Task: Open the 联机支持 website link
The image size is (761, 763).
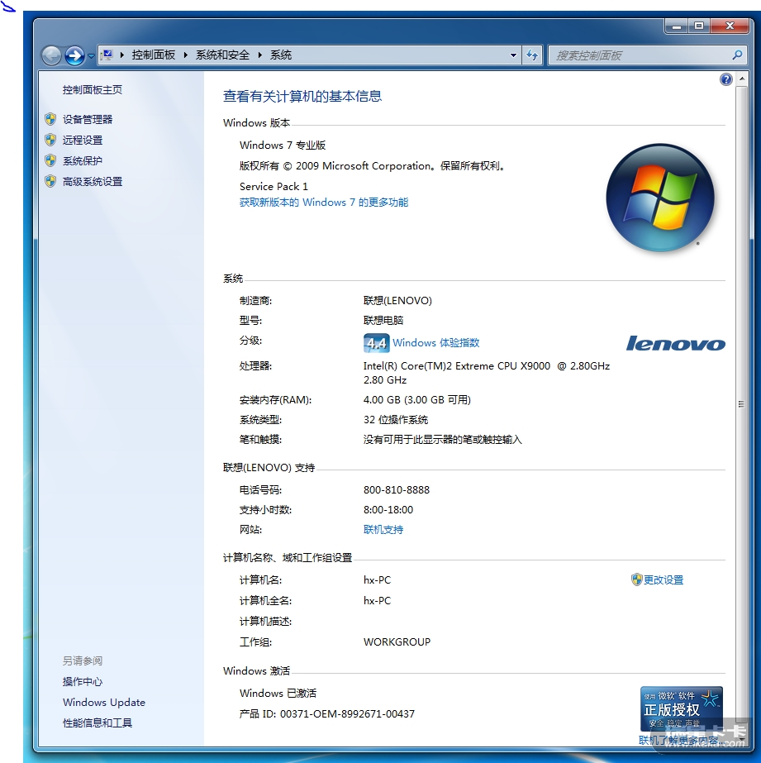Action: (383, 529)
